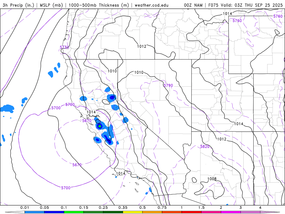Click the "MSLP (mb)" header label
Screen dimensions: 285x214
pos(51,5)
